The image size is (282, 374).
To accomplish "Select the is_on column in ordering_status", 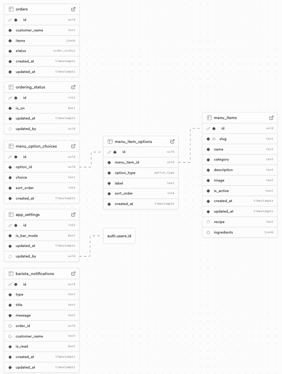I will click(x=20, y=108).
